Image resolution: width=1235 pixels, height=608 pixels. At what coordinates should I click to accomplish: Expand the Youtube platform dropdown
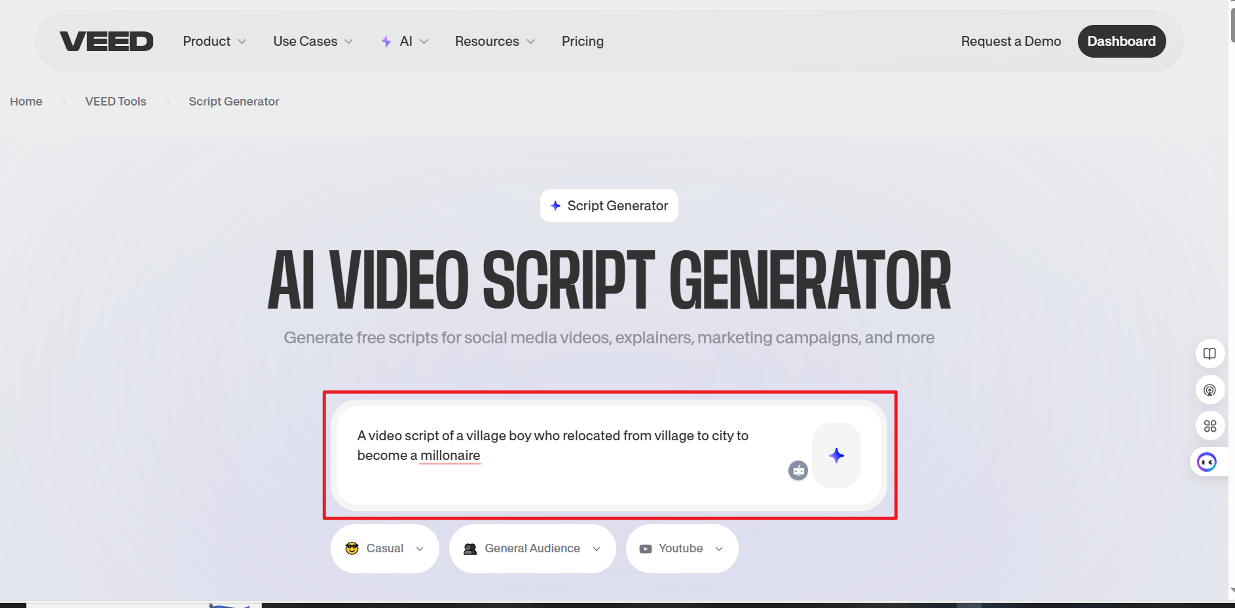718,548
